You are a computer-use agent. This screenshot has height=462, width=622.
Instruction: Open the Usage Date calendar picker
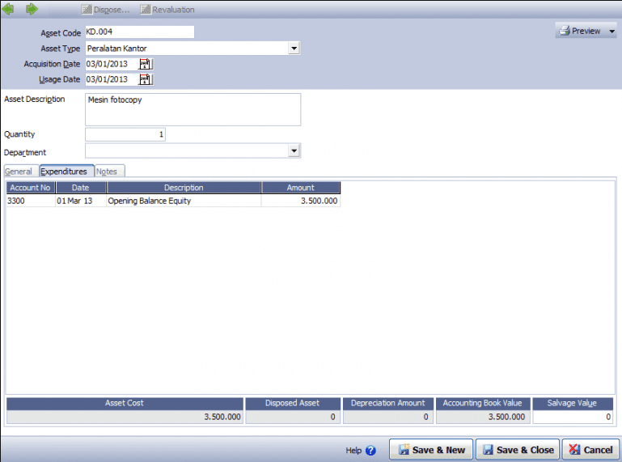(146, 79)
